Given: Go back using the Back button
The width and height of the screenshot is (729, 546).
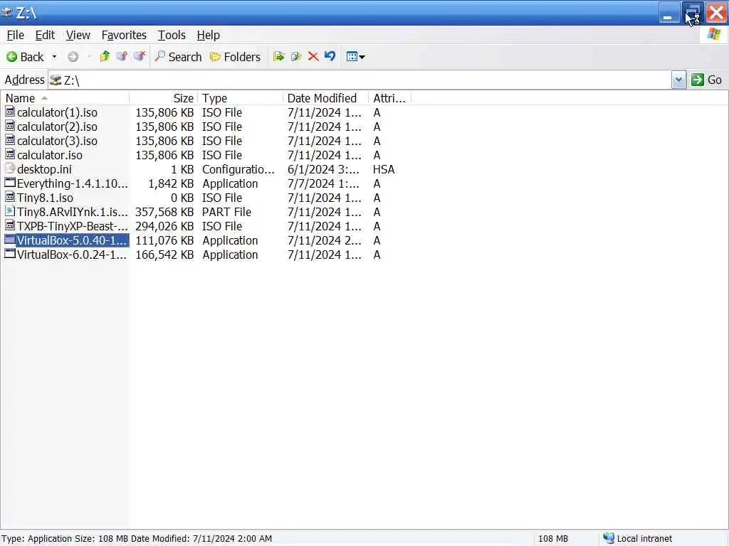Looking at the screenshot, I should (x=25, y=57).
